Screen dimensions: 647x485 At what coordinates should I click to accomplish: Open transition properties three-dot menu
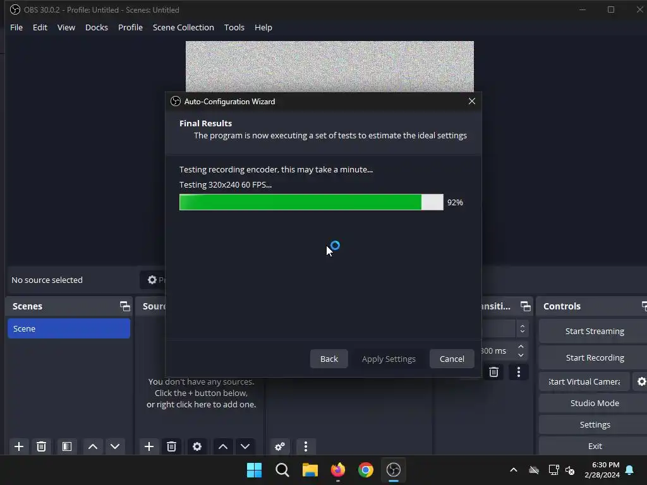click(519, 373)
